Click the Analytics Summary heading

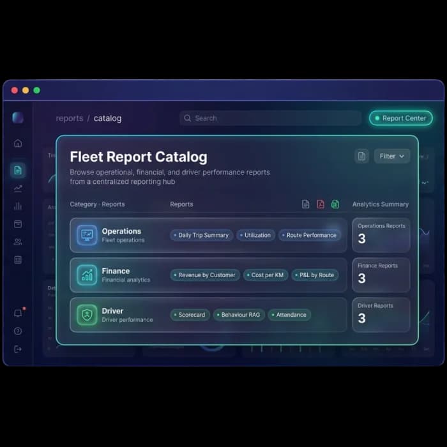(x=381, y=204)
